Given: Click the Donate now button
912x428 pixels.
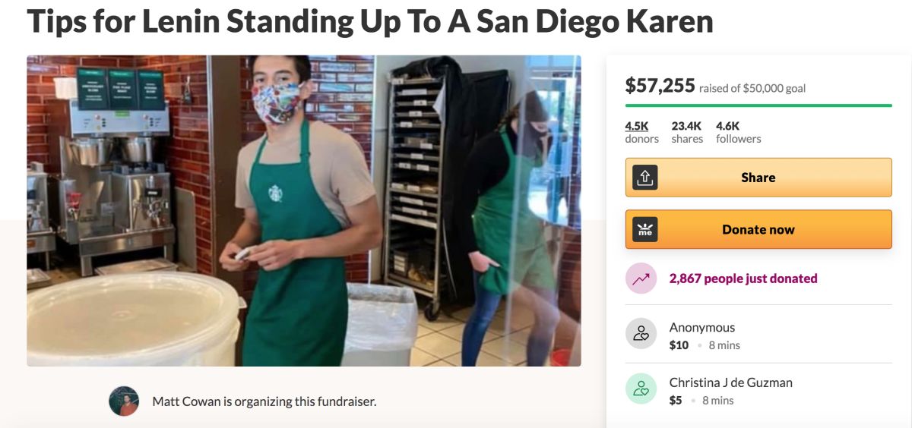Looking at the screenshot, I should pos(758,229).
